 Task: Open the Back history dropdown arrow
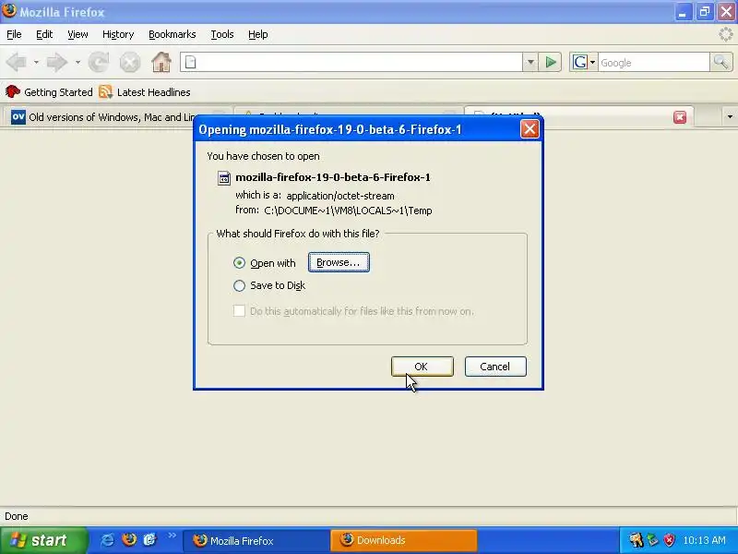[x=36, y=62]
